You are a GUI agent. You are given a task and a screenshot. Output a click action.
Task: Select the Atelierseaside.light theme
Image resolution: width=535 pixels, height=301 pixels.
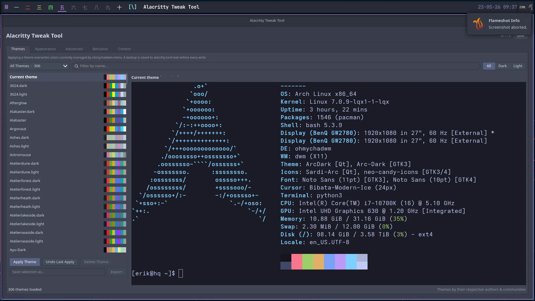coord(68,241)
